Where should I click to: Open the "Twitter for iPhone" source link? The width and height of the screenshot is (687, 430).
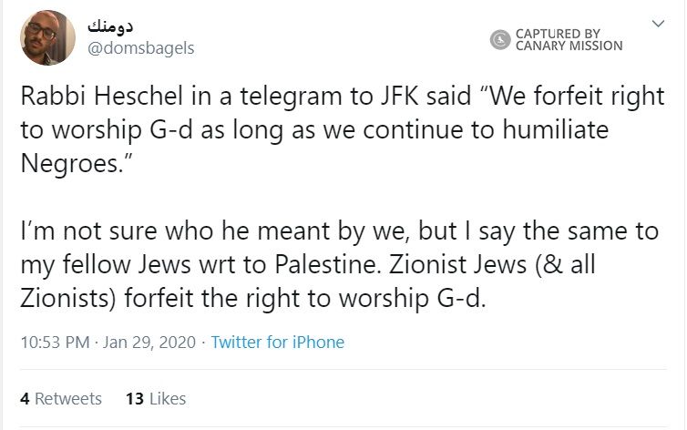[278, 343]
